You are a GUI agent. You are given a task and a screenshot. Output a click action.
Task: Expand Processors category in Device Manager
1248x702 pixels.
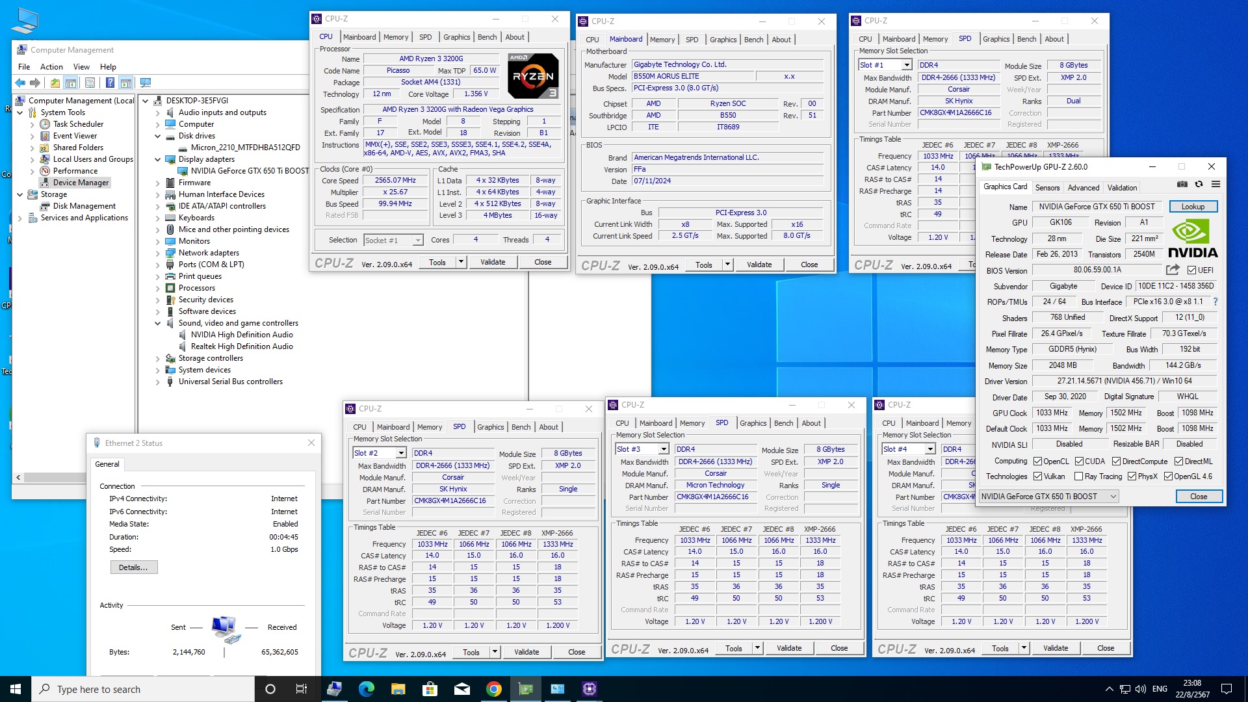point(157,288)
